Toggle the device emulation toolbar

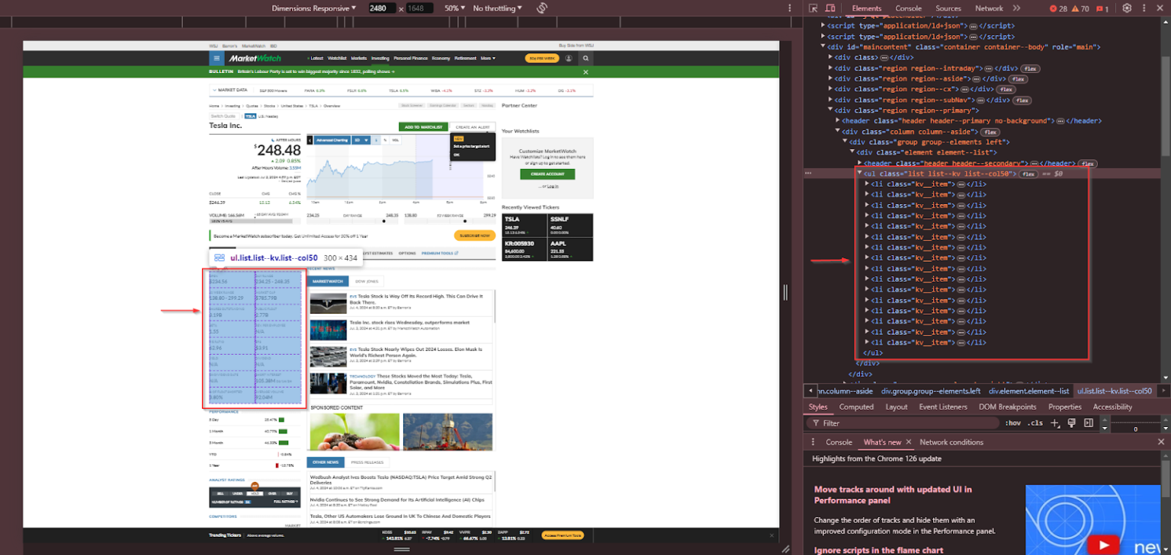pos(829,8)
